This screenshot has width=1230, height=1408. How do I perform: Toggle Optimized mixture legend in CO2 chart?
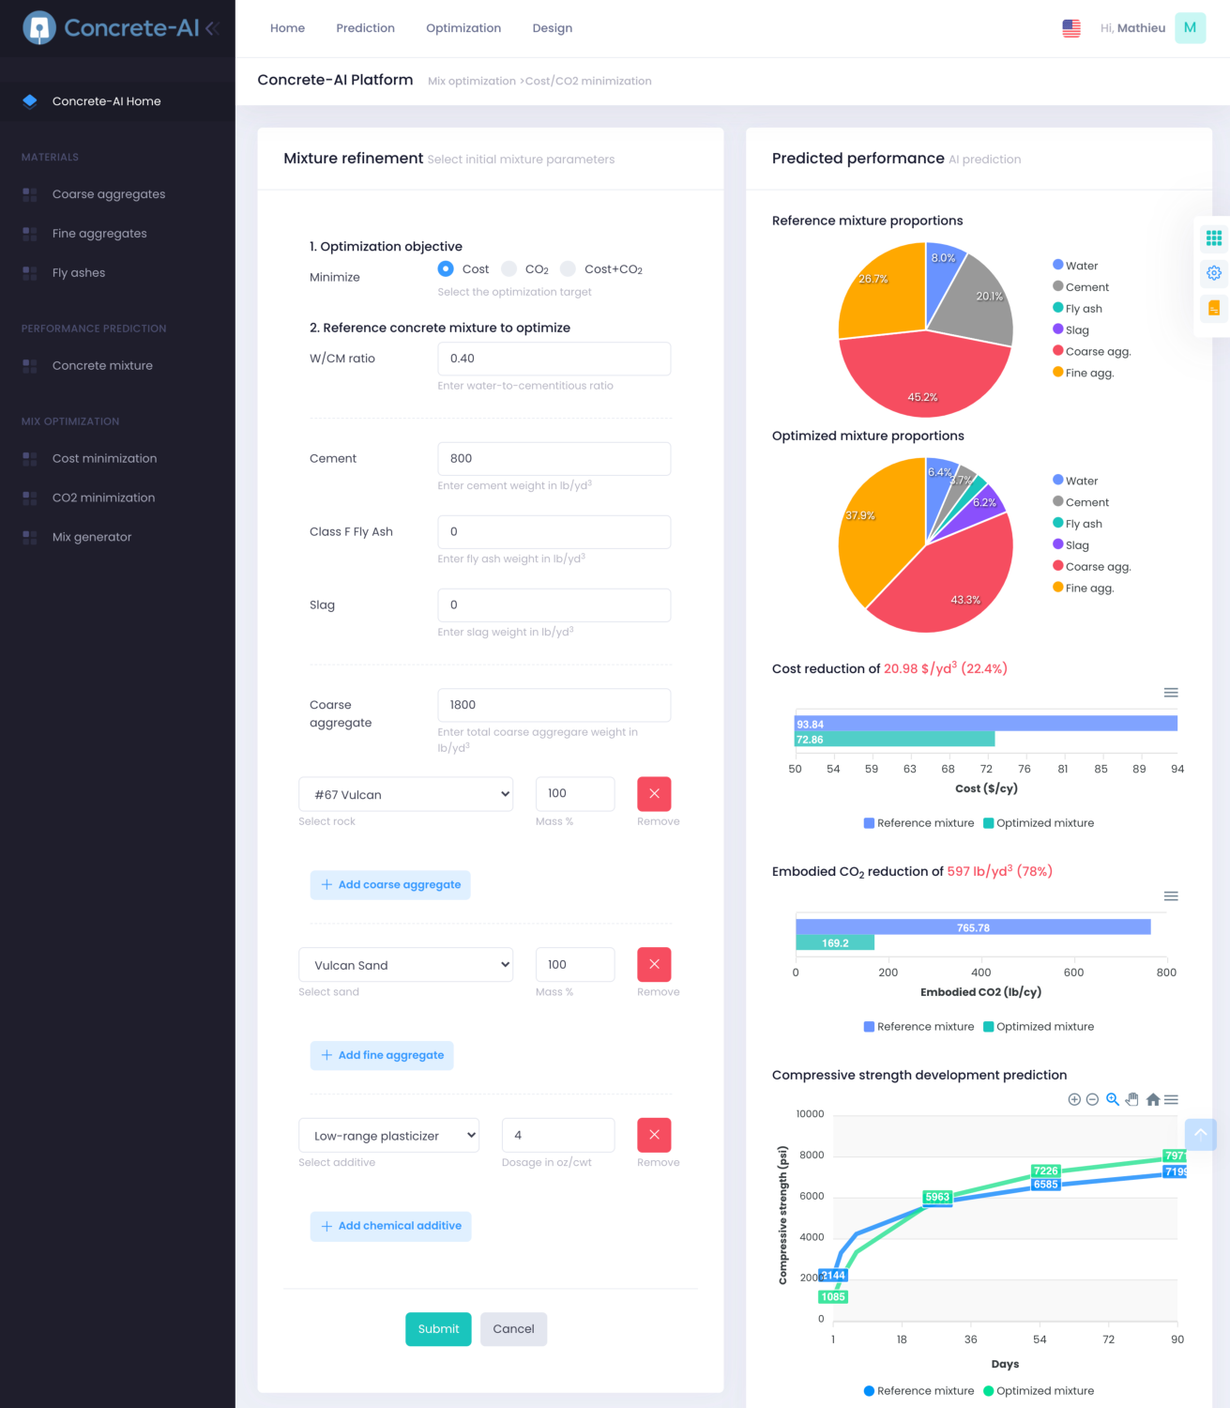[1039, 1027]
